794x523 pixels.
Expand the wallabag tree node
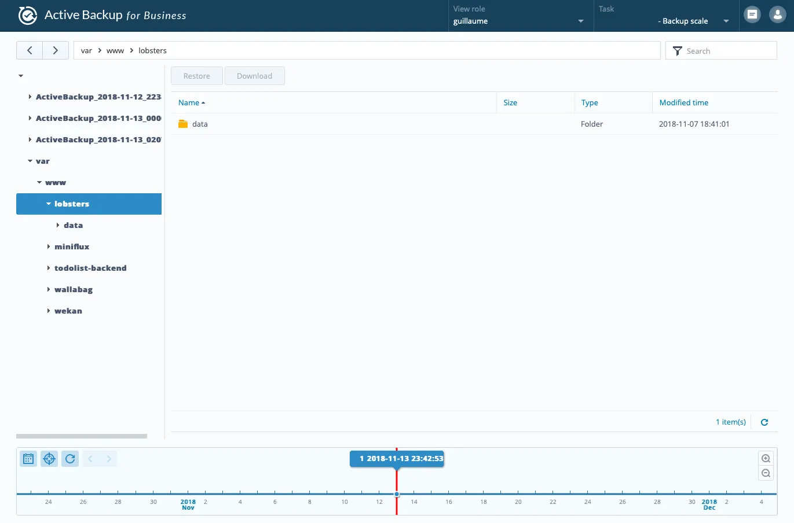click(48, 289)
